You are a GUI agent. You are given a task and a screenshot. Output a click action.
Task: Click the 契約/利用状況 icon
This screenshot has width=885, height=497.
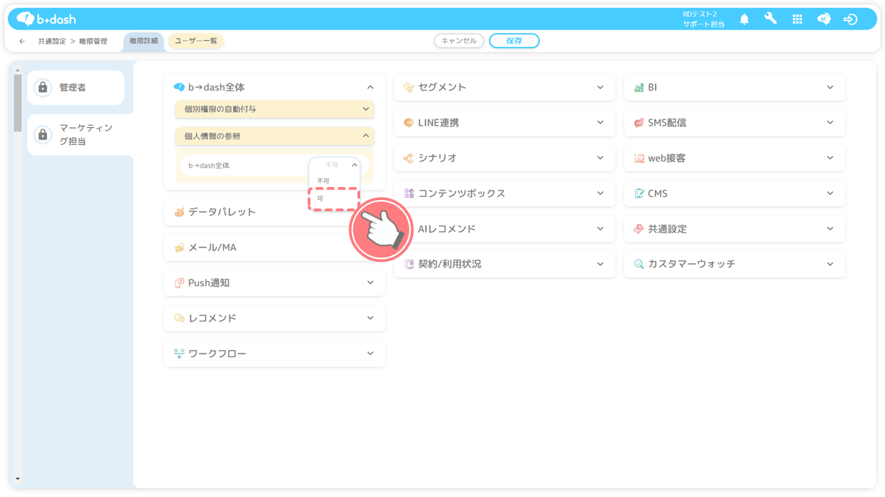pyautogui.click(x=409, y=264)
